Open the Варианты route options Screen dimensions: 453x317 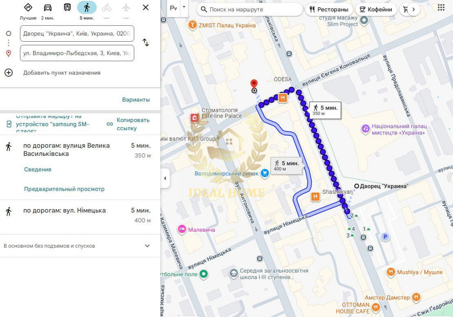(135, 100)
